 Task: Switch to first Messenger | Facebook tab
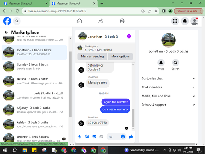(x=25, y=3)
